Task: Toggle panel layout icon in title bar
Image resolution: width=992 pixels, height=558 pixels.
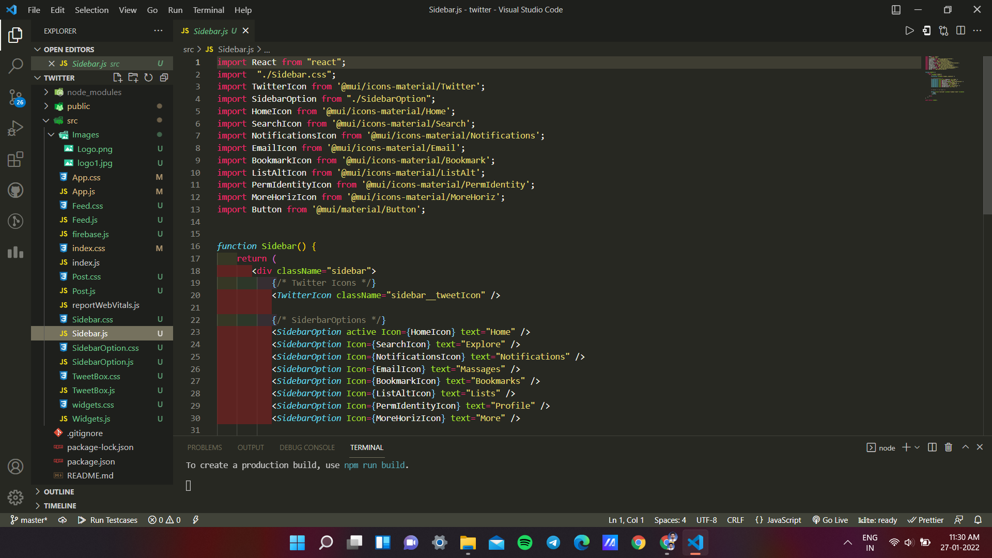Action: point(896,10)
